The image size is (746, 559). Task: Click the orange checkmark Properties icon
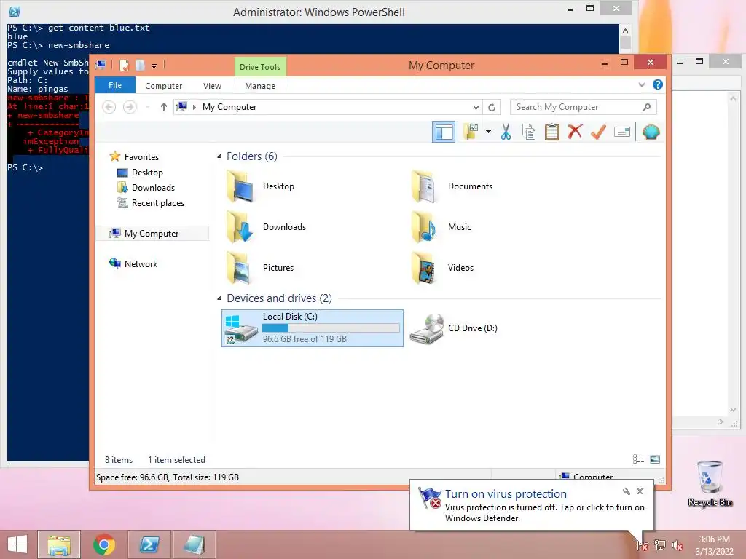[x=598, y=132]
